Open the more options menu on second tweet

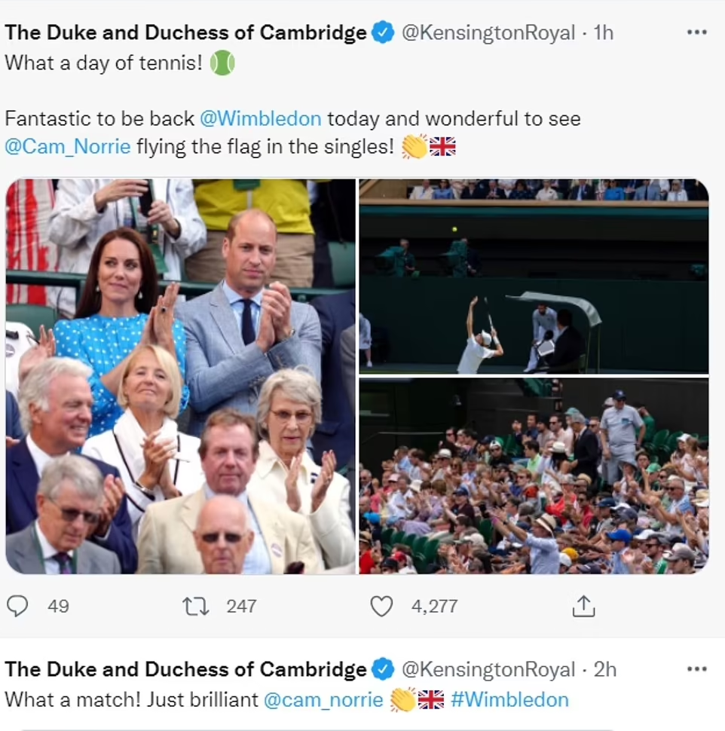(x=697, y=668)
